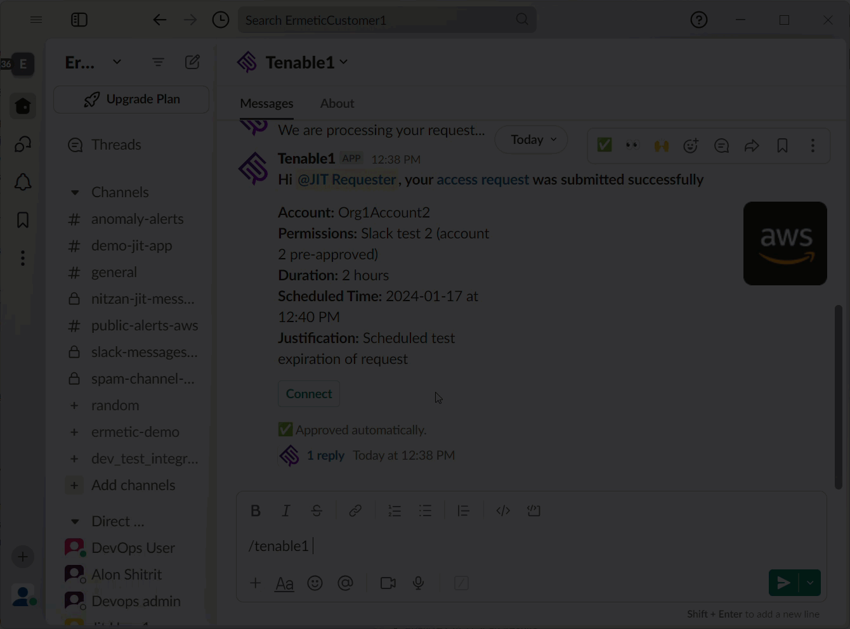Insert a link in the composer
Screen dimensions: 850x629
(x=355, y=510)
